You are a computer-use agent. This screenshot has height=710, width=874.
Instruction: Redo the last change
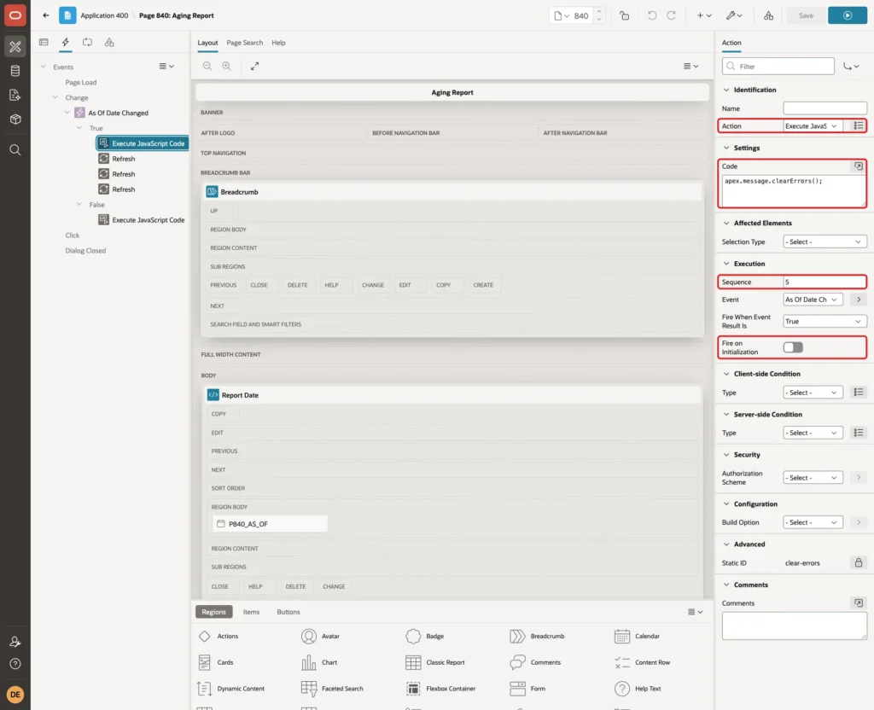(671, 15)
